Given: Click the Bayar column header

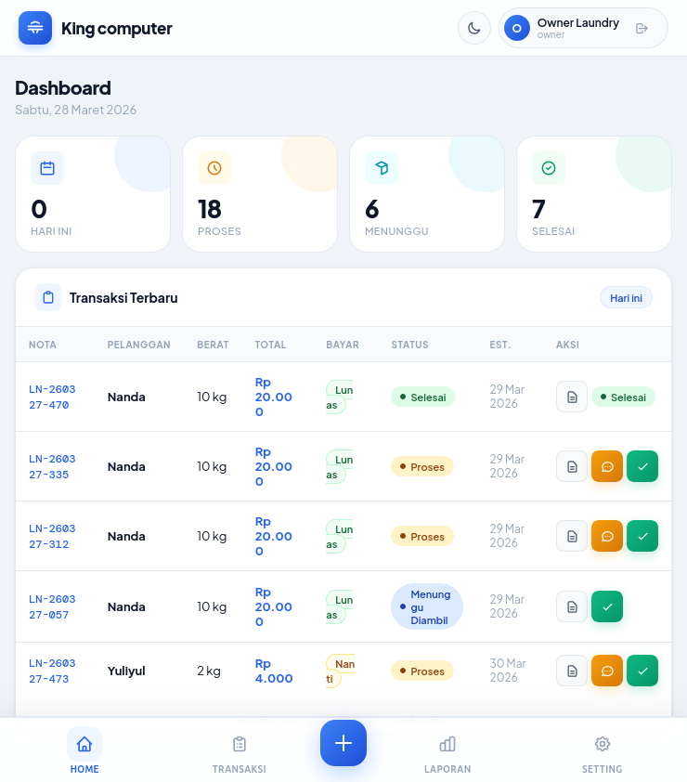Looking at the screenshot, I should point(343,345).
